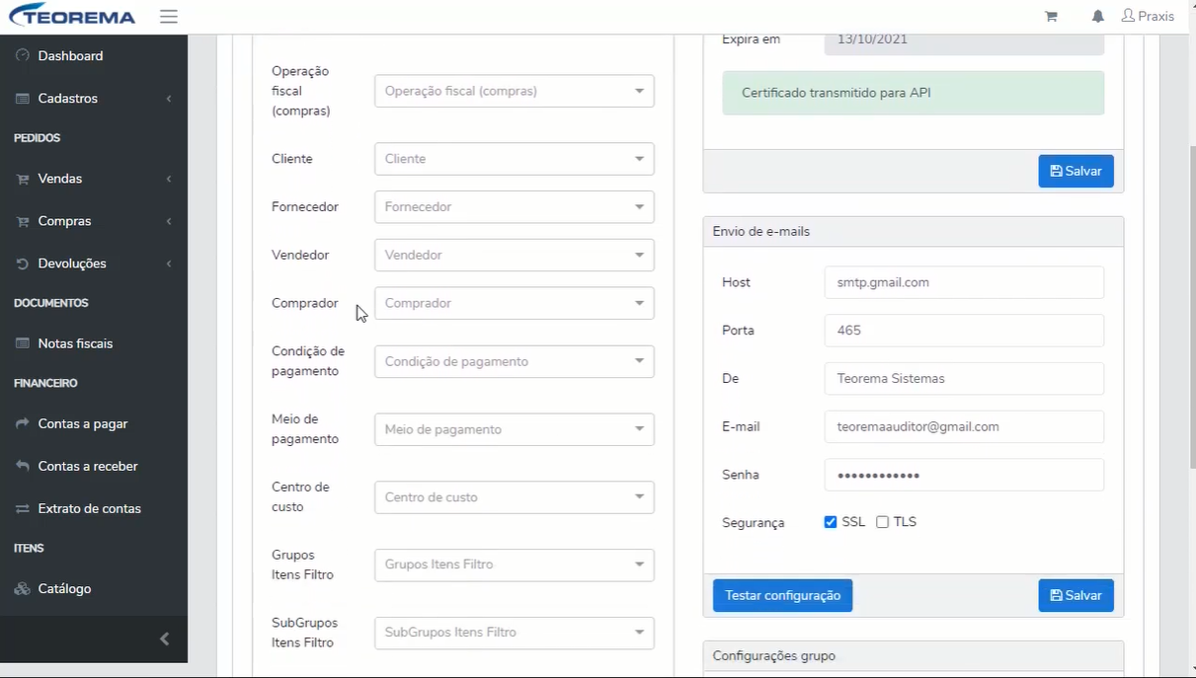Viewport: 1196px width, 678px height.
Task: Click the Teorema logo
Action: pyautogui.click(x=71, y=16)
